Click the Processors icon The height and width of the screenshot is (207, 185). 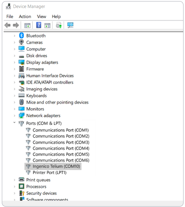(21, 186)
